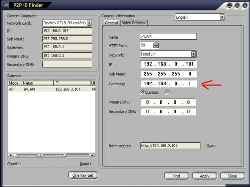Screen dimensions: 250x187
Task: Close window using title bar X button
Action: (245, 6)
